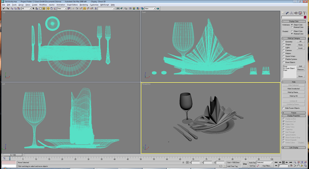Expand the Freeze rollout
309x169 pixels.
(294, 113)
